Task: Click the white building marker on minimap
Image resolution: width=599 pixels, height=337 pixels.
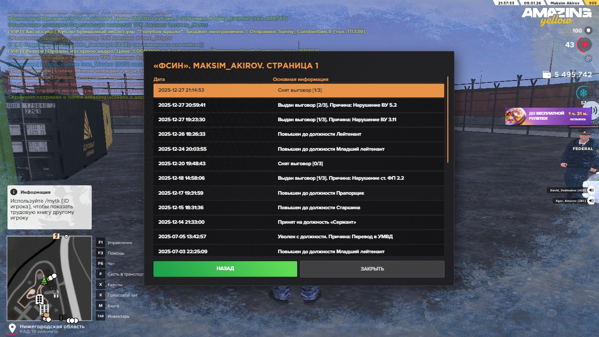Action: 39,299
